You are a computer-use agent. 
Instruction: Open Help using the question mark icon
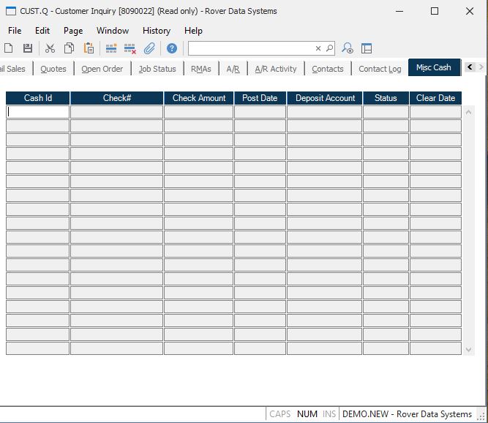tap(172, 48)
